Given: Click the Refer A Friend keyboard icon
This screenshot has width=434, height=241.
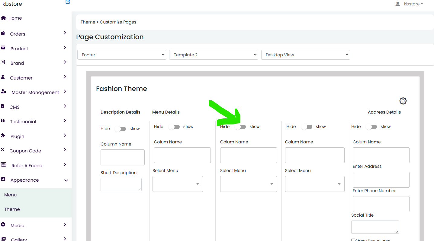Looking at the screenshot, I should point(4,164).
